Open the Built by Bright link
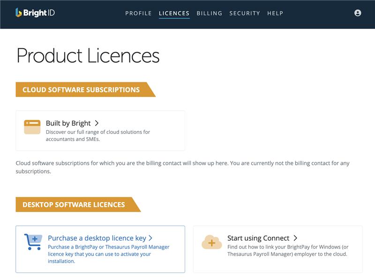 [68, 123]
